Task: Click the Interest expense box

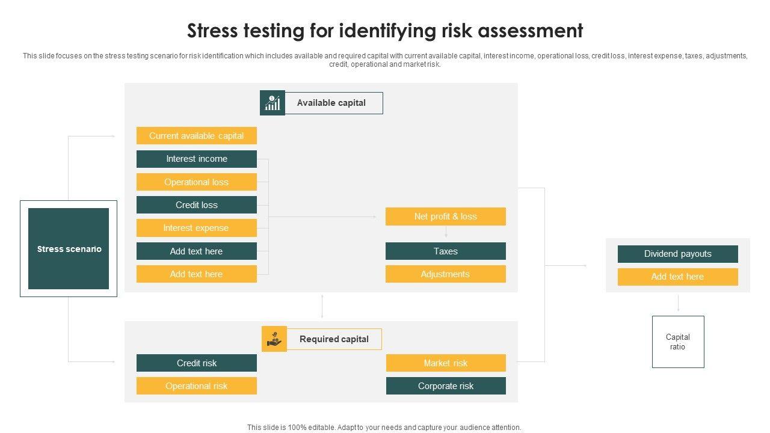Action: [x=196, y=228]
